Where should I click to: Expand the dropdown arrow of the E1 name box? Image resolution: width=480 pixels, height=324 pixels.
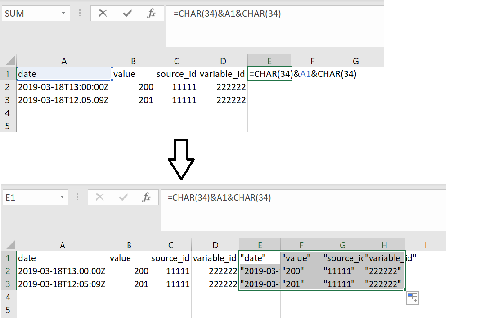tap(62, 197)
